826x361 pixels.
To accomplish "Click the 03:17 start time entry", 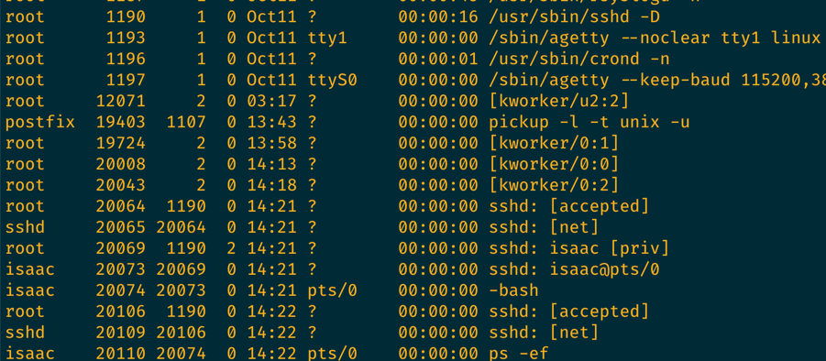I will click(272, 101).
